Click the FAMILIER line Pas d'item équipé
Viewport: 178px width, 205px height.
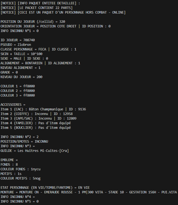(54, 123)
